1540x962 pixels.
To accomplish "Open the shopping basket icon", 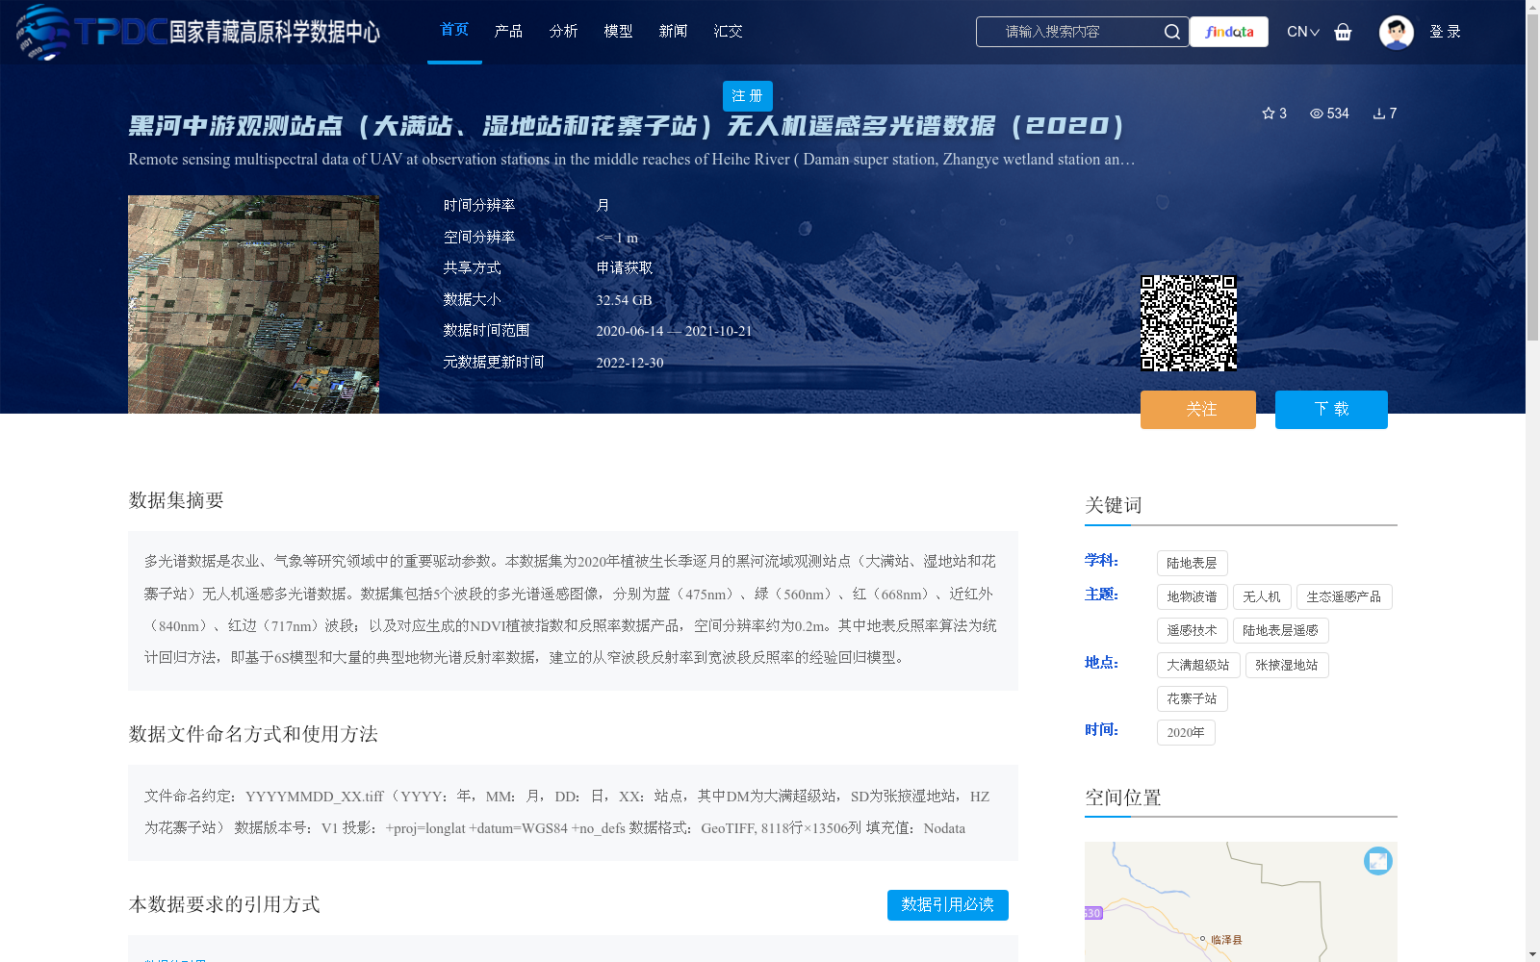I will [x=1343, y=32].
